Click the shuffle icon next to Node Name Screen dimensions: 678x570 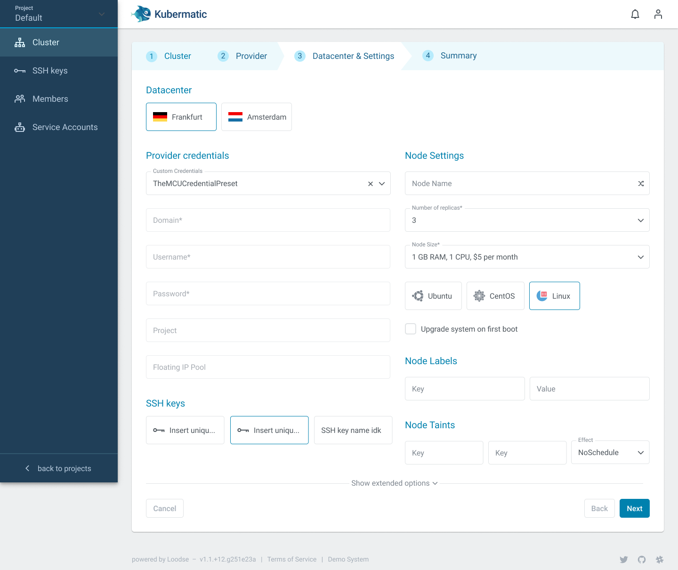click(x=640, y=183)
